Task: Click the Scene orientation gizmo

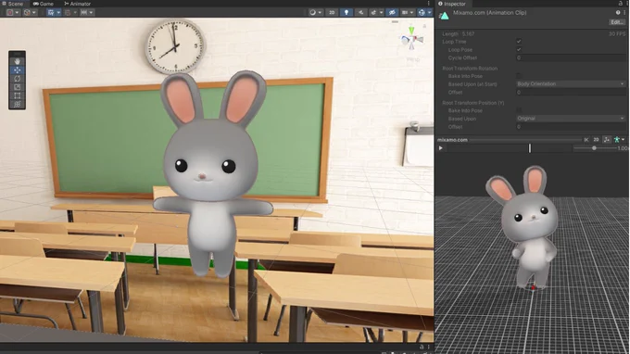Action: (412, 40)
